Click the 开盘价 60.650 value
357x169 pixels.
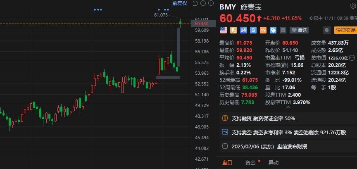(290, 43)
